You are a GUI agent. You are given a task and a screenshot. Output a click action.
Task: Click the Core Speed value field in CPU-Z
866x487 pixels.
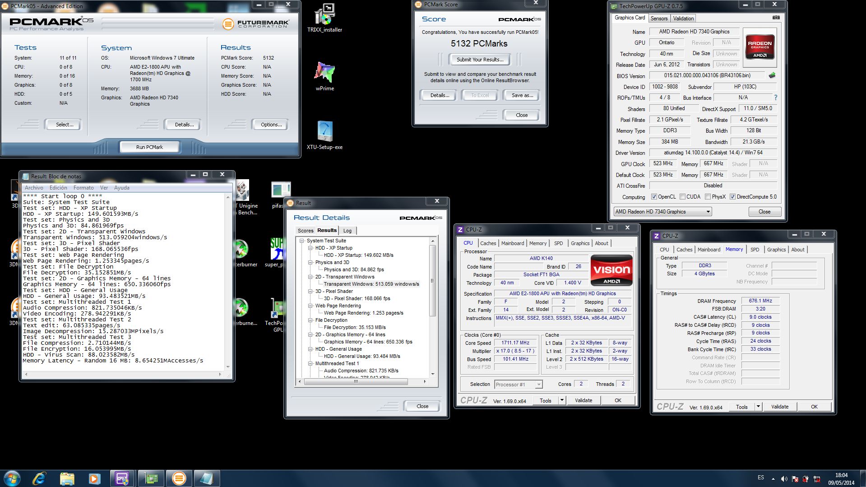(515, 343)
